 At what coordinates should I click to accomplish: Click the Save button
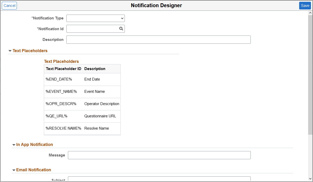tap(305, 6)
